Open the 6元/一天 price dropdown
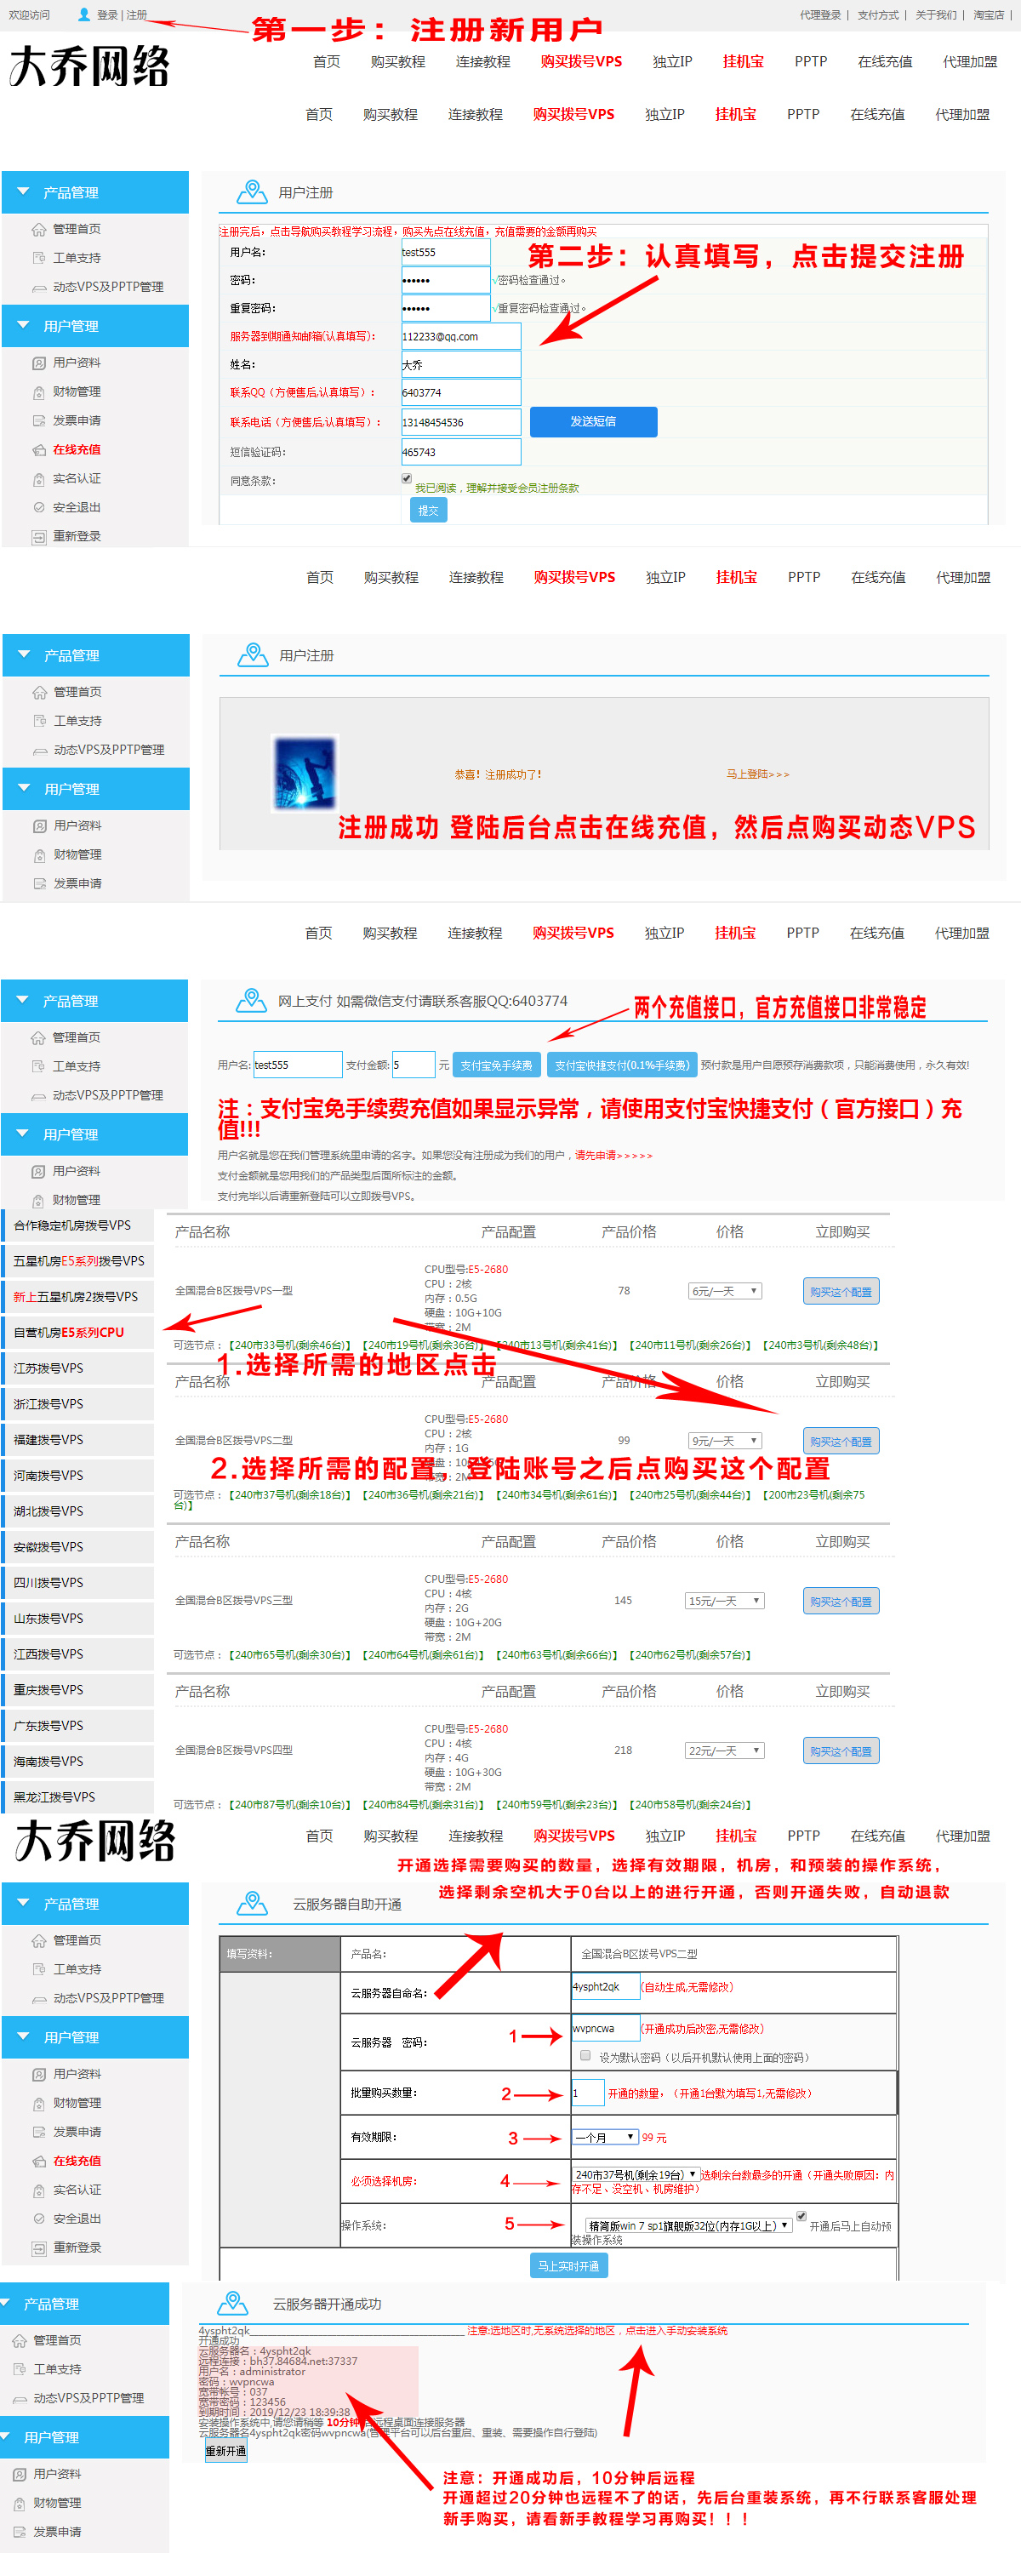The height and width of the screenshot is (2553, 1021). pos(725,1290)
